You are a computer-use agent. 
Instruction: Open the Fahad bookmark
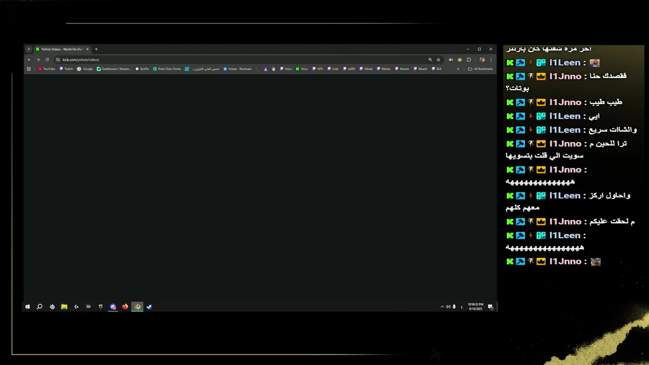pos(366,69)
